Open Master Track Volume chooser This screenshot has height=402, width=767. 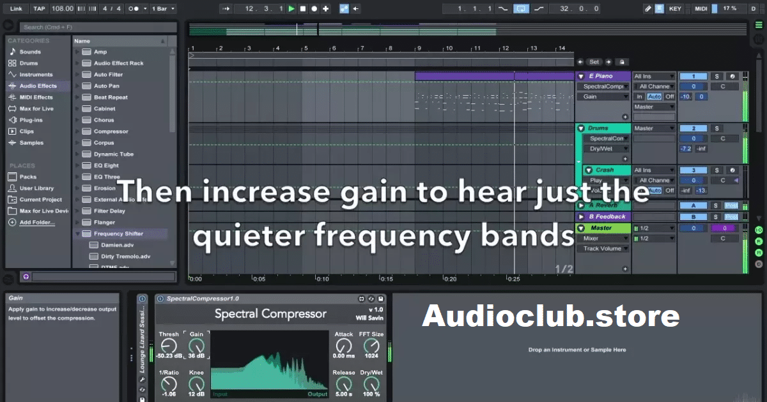click(603, 248)
